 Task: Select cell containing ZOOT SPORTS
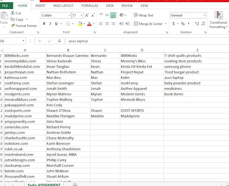click(x=142, y=110)
